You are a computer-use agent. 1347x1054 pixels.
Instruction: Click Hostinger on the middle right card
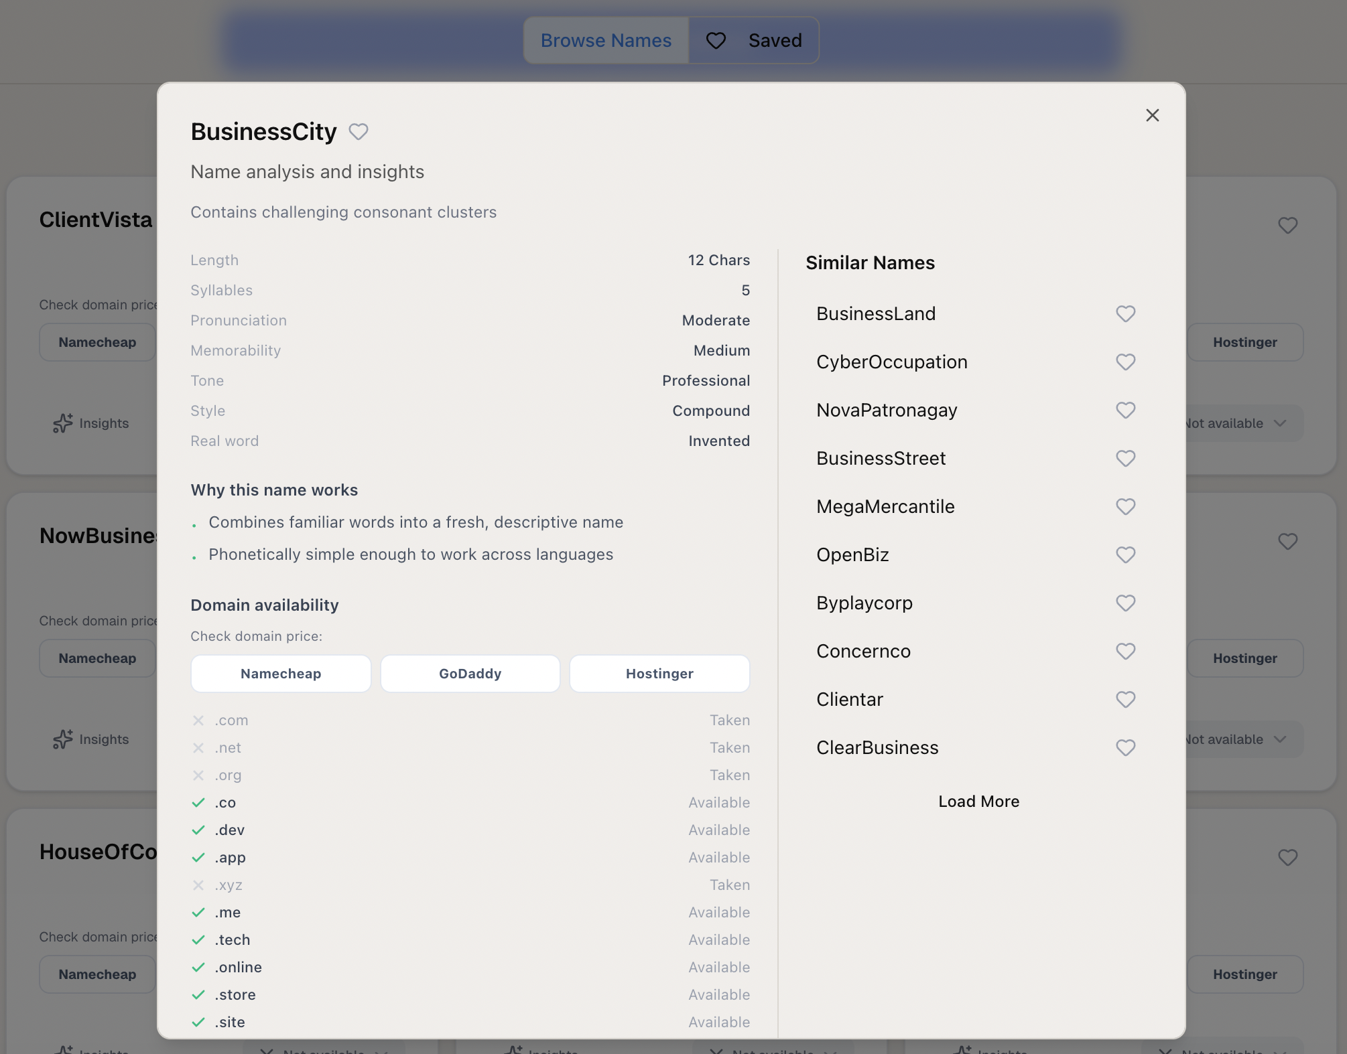pyautogui.click(x=1245, y=658)
